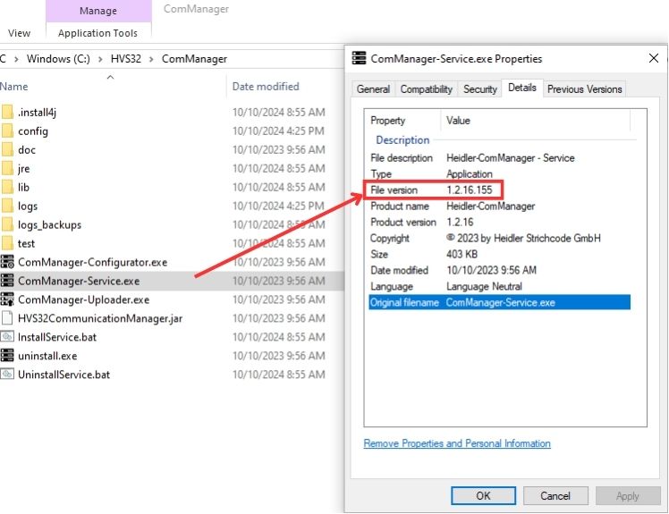Click the ComManager-Service.exe file icon

coord(7,281)
